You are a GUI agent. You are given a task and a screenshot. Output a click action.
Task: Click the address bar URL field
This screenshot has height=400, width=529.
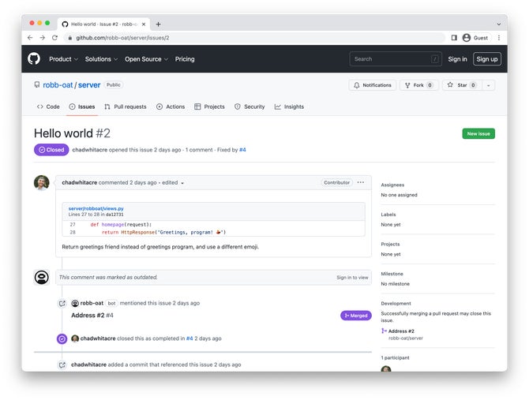255,38
